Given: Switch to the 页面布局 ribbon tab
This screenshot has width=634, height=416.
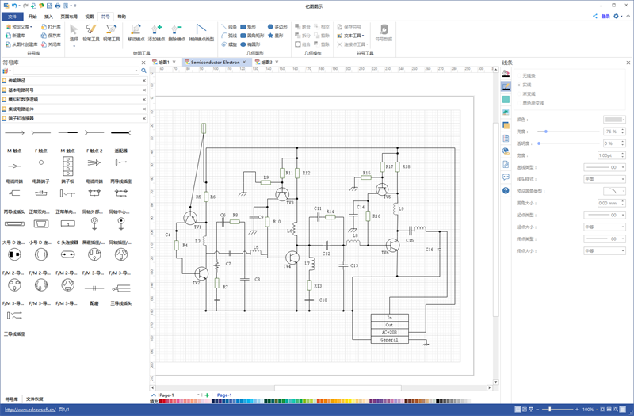Looking at the screenshot, I should (69, 17).
